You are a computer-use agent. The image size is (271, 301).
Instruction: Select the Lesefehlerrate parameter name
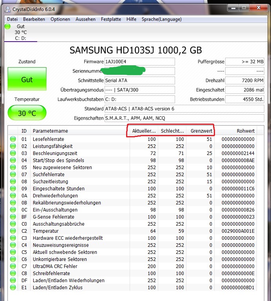[48, 139]
